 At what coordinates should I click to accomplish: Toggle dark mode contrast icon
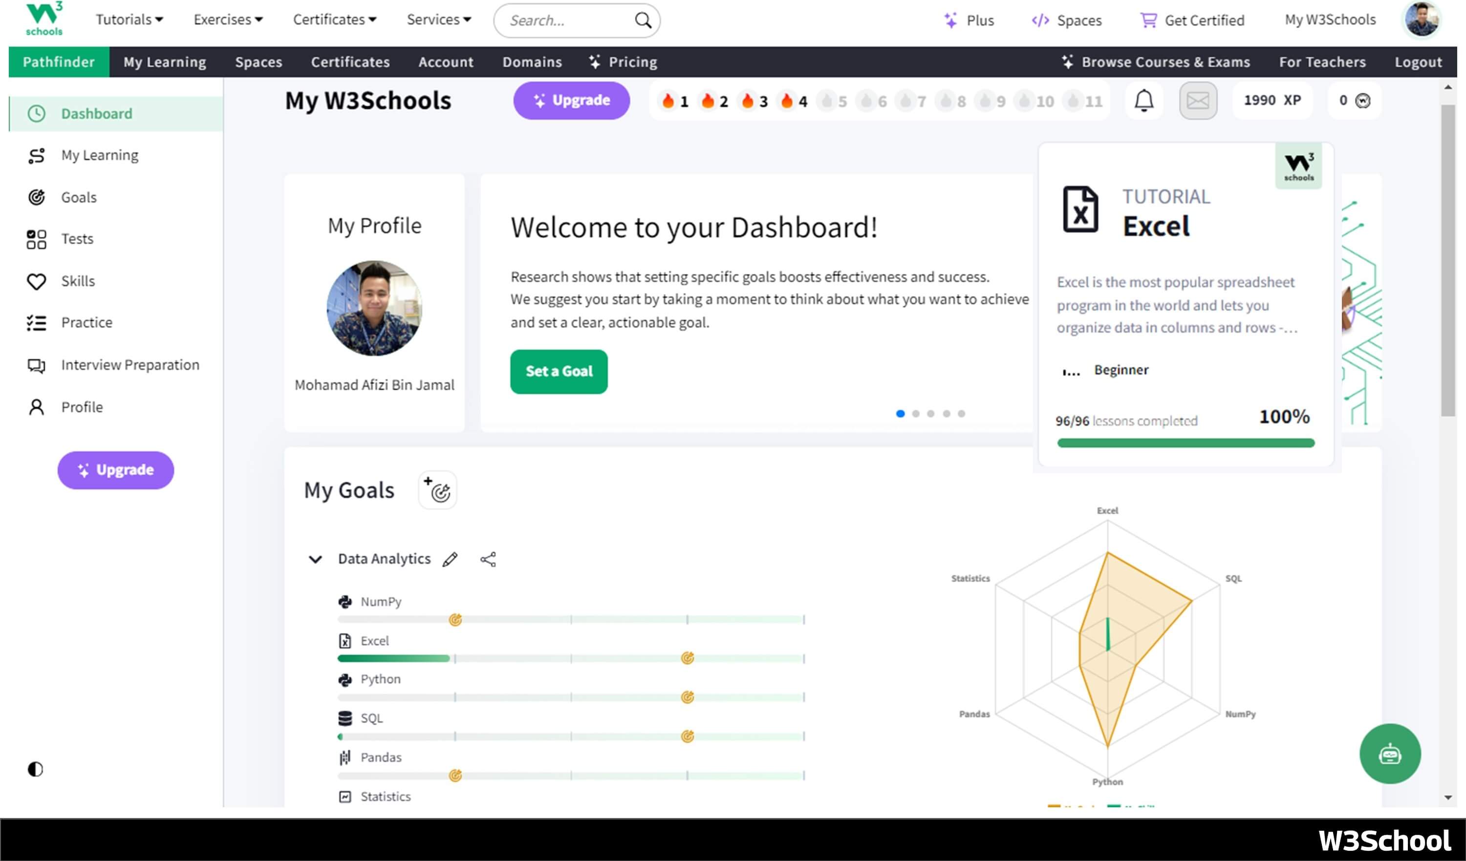point(36,769)
